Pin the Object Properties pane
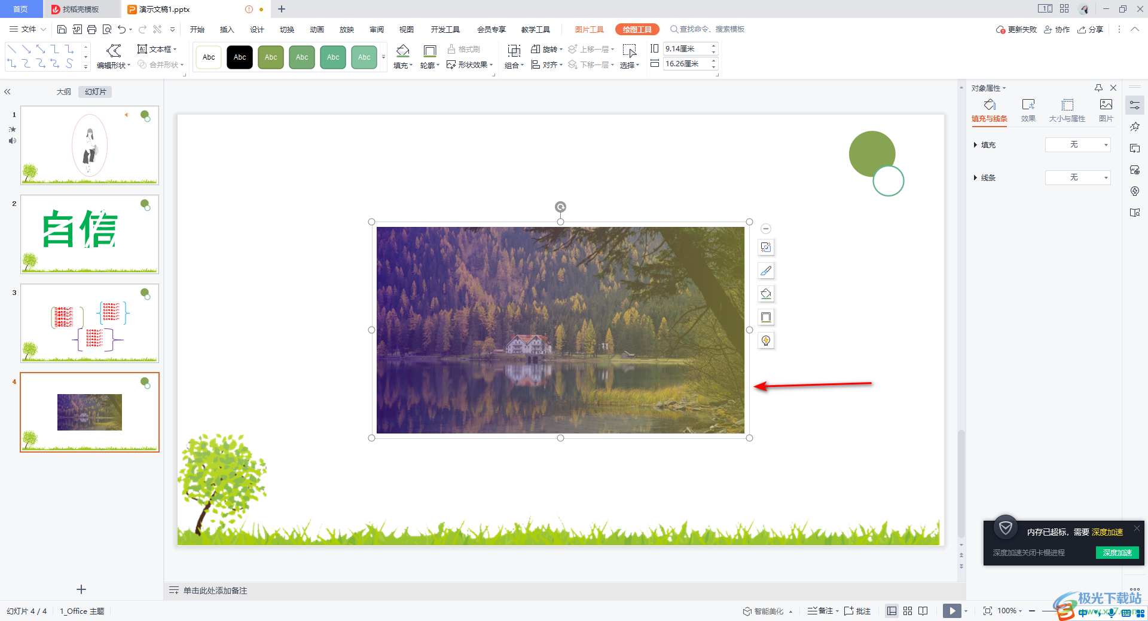The height and width of the screenshot is (621, 1148). [1098, 88]
